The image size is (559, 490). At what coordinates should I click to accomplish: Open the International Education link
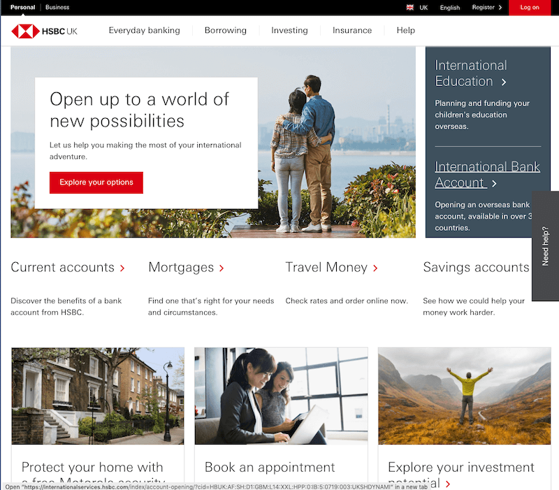(x=470, y=73)
